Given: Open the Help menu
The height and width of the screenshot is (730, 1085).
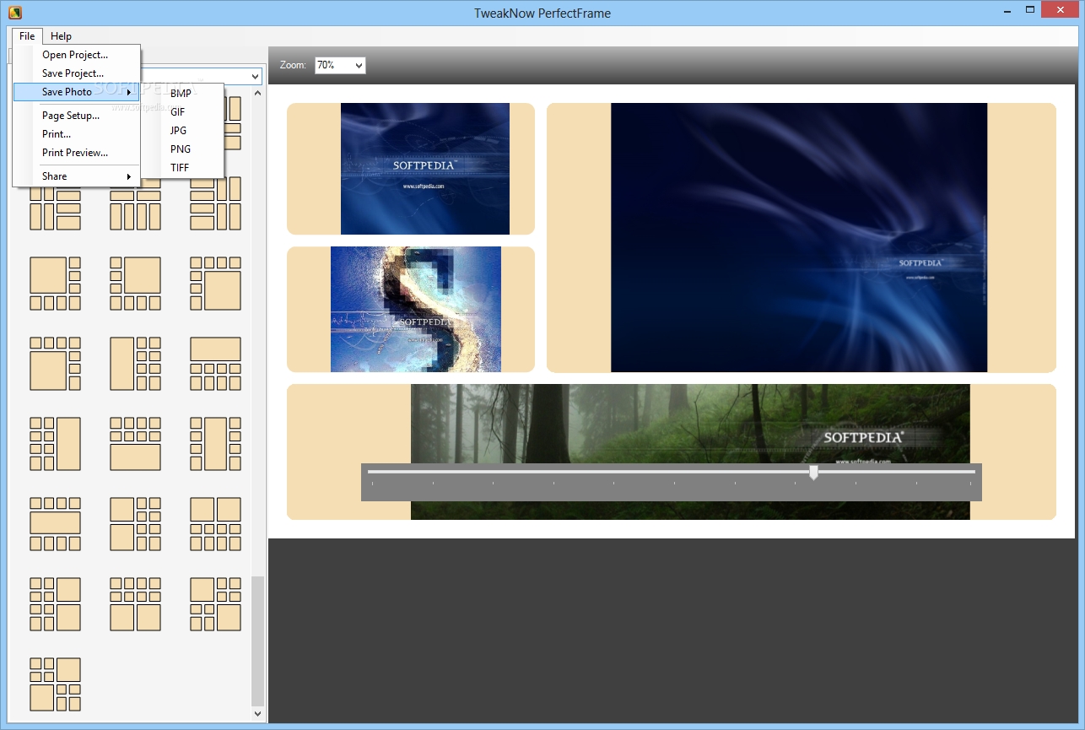Looking at the screenshot, I should (61, 36).
